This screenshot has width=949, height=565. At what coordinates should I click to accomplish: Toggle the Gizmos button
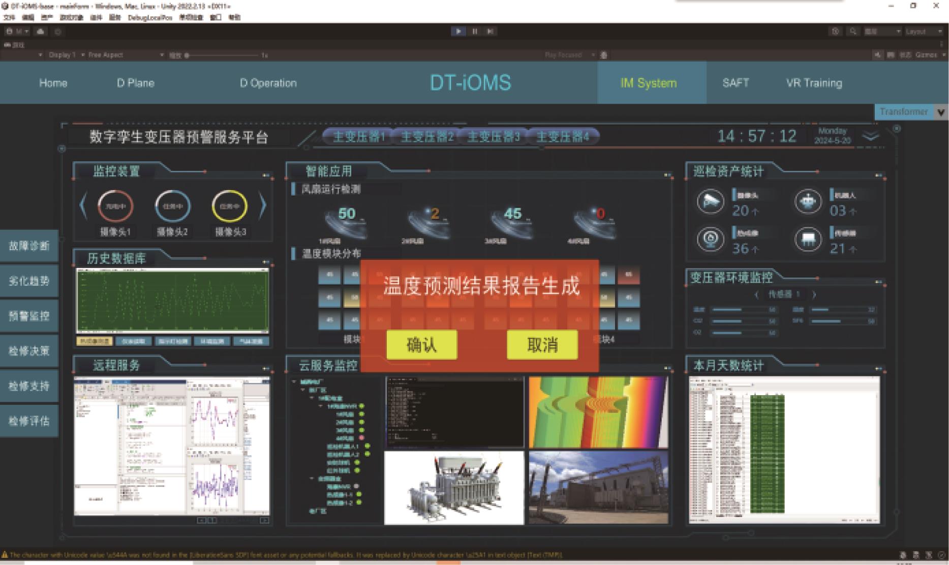point(926,55)
